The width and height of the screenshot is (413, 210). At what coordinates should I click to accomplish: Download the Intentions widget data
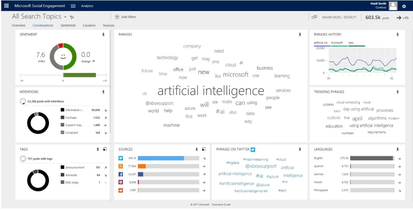(103, 92)
